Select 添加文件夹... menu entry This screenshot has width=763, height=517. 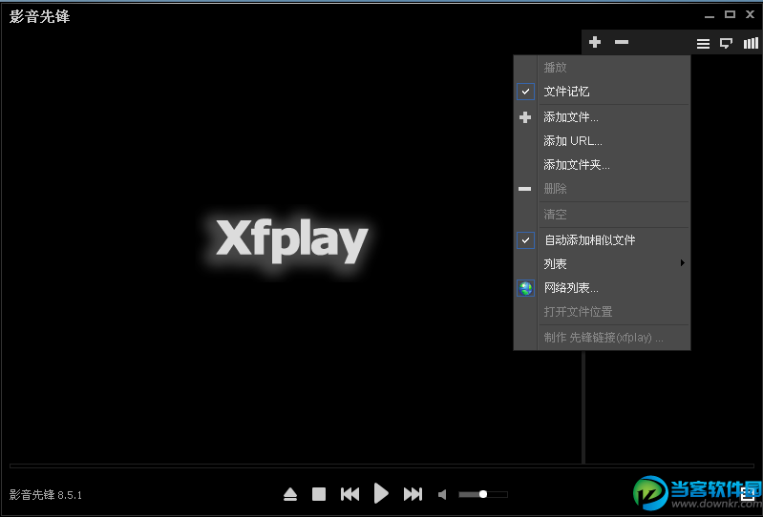coord(602,165)
